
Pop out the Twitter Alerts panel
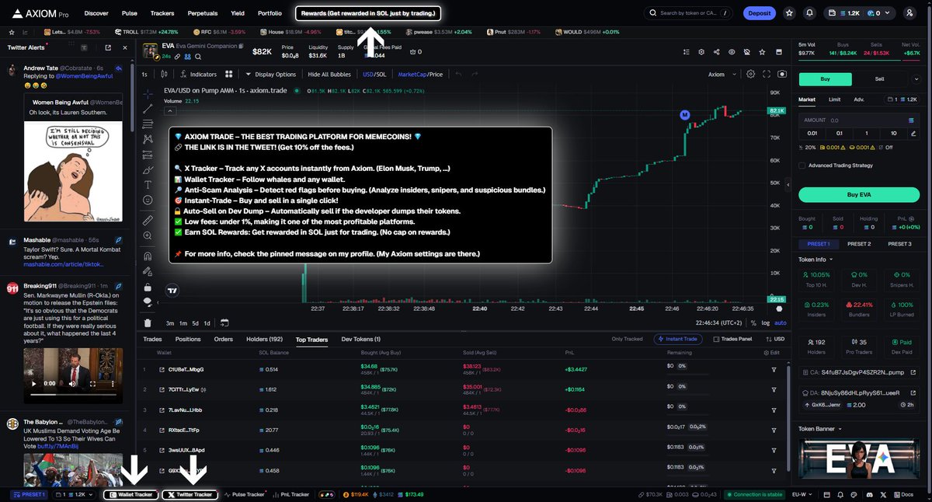tap(108, 47)
